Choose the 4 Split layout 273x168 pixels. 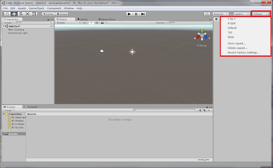232,23
